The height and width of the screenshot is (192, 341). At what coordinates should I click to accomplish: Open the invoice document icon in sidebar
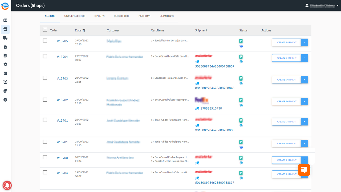pyautogui.click(x=5, y=47)
